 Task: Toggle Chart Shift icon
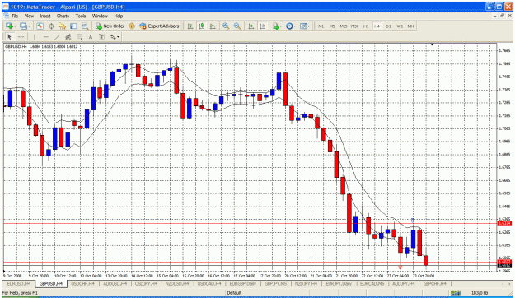coord(262,26)
